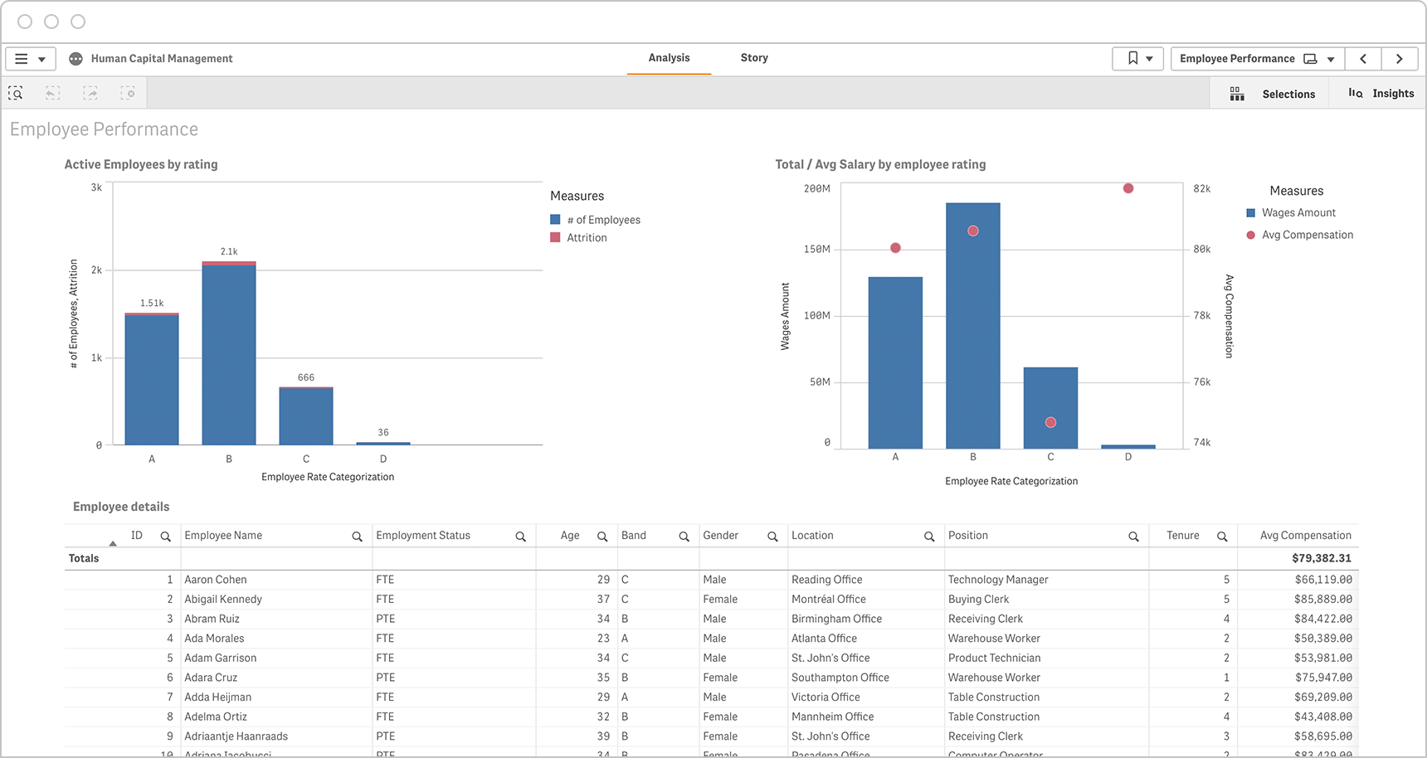The image size is (1427, 758).
Task: Click the Avg Compensation point for rating D
Action: click(x=1128, y=188)
